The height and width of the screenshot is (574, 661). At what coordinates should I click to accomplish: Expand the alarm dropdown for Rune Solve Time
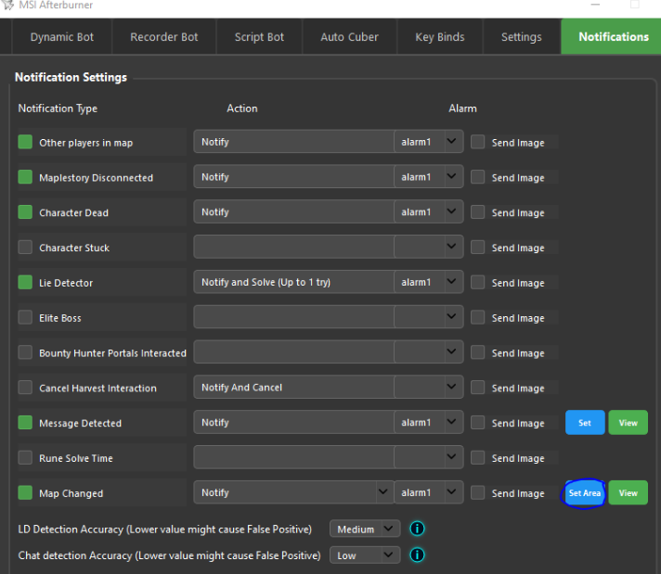coord(451,457)
